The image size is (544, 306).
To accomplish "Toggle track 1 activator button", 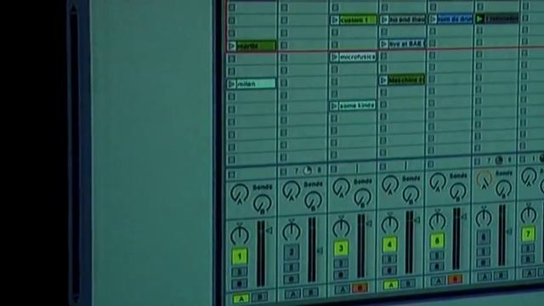I will click(x=240, y=257).
